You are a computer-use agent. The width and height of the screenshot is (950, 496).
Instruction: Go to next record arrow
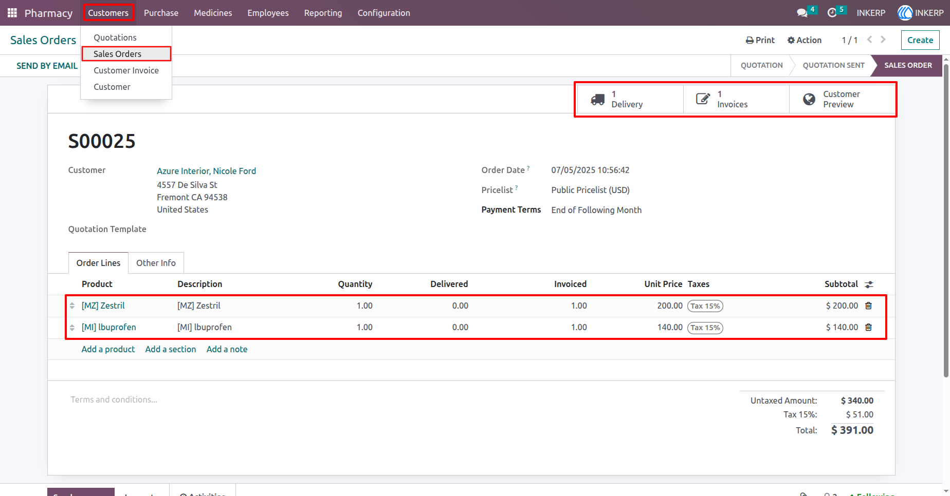coord(883,40)
